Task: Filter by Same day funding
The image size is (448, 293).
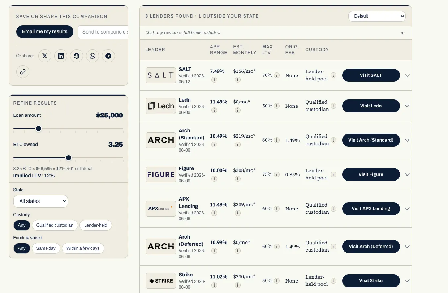Action: [46, 248]
